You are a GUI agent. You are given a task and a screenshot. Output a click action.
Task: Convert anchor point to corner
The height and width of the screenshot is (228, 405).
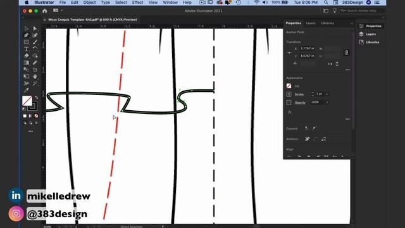307,129
